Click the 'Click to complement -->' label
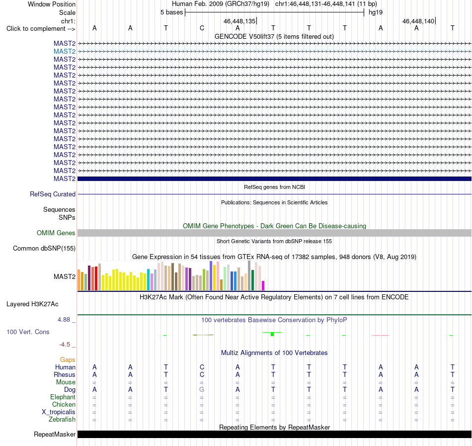 tap(41, 29)
